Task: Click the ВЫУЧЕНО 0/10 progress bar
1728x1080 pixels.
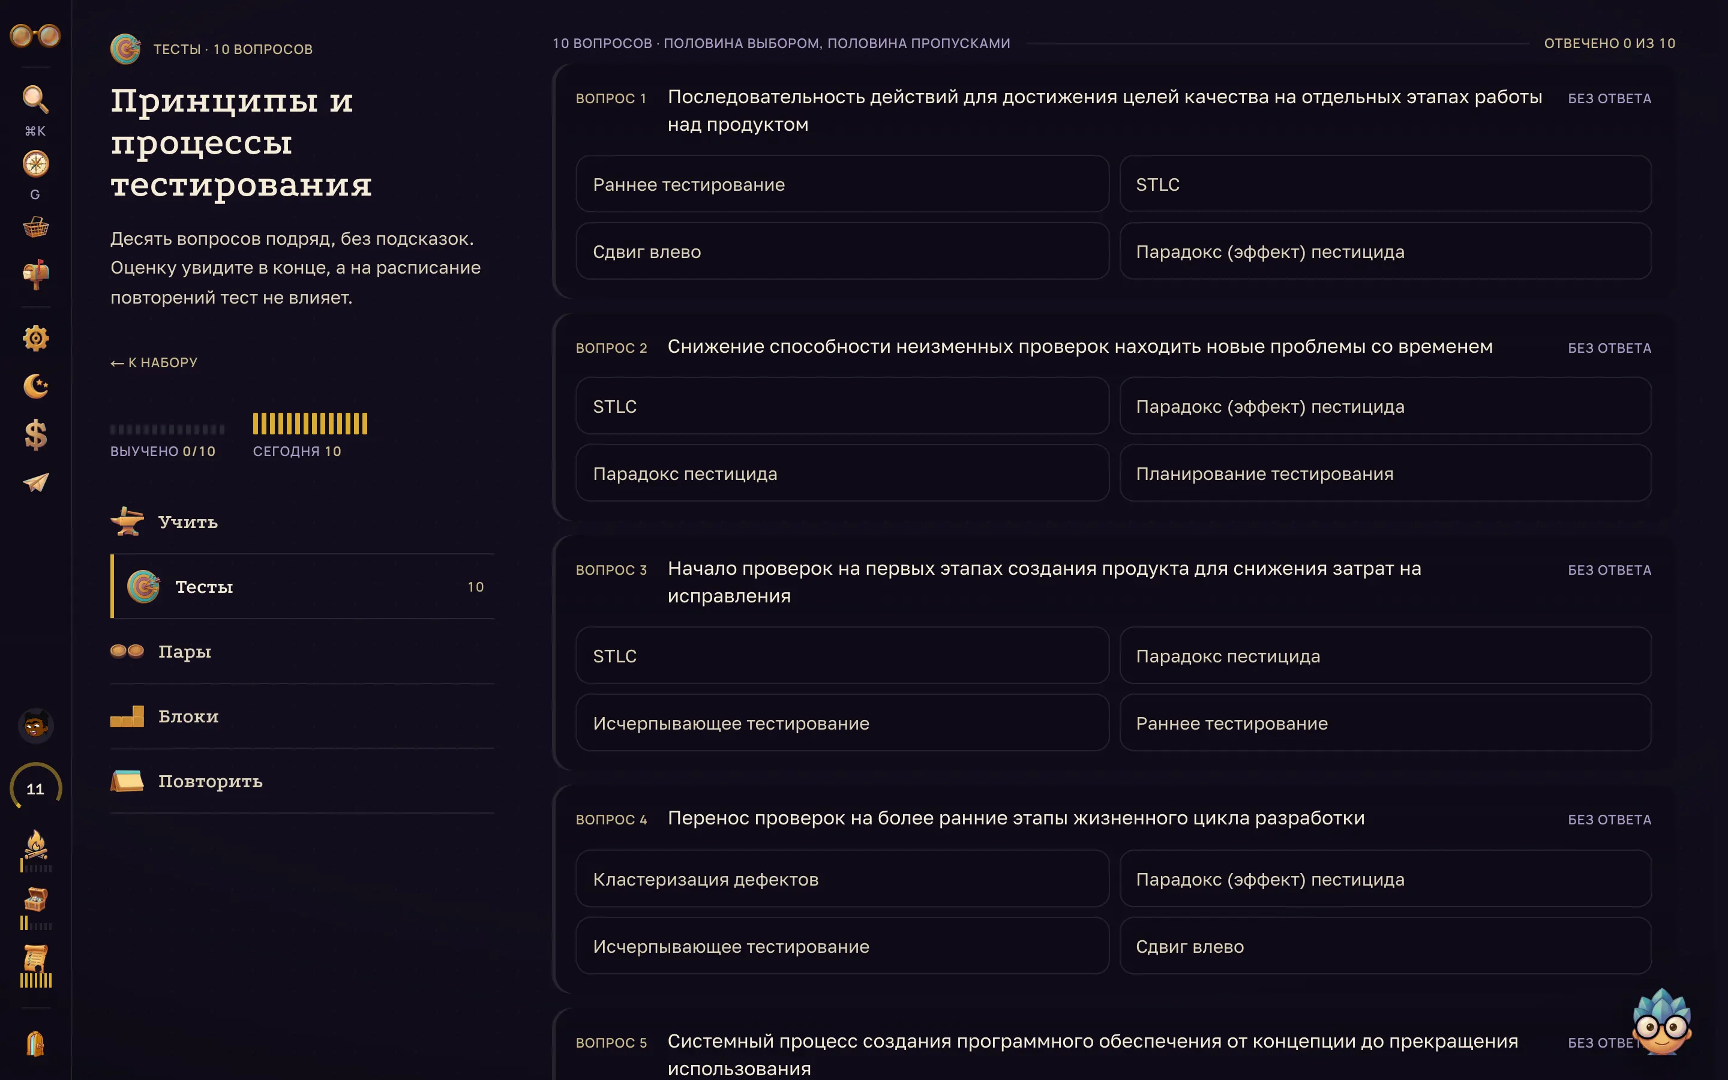Action: pos(167,429)
